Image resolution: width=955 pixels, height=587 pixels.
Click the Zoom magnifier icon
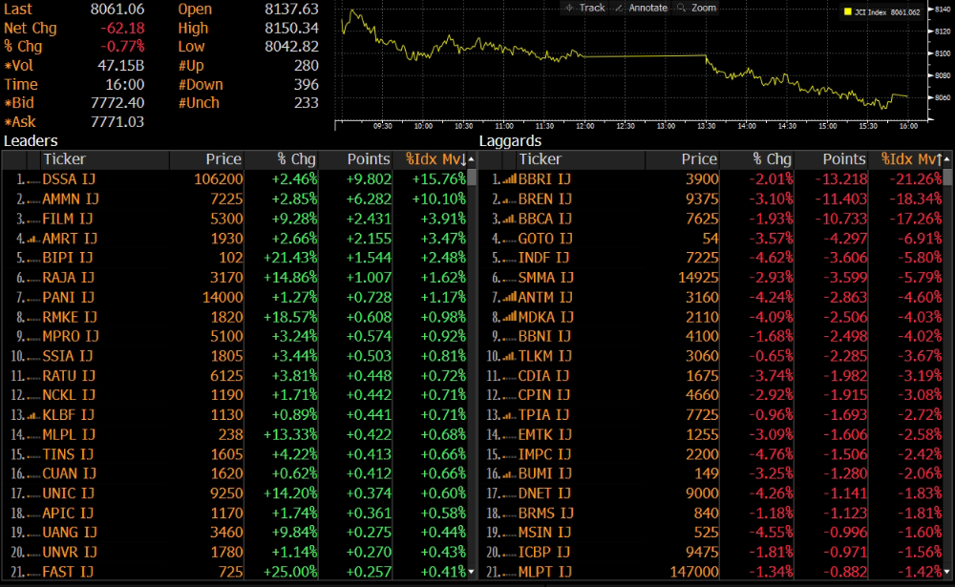(681, 8)
